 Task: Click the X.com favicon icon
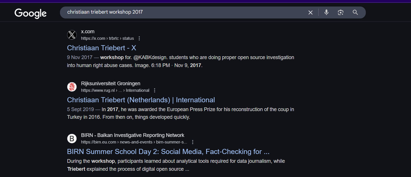point(72,35)
